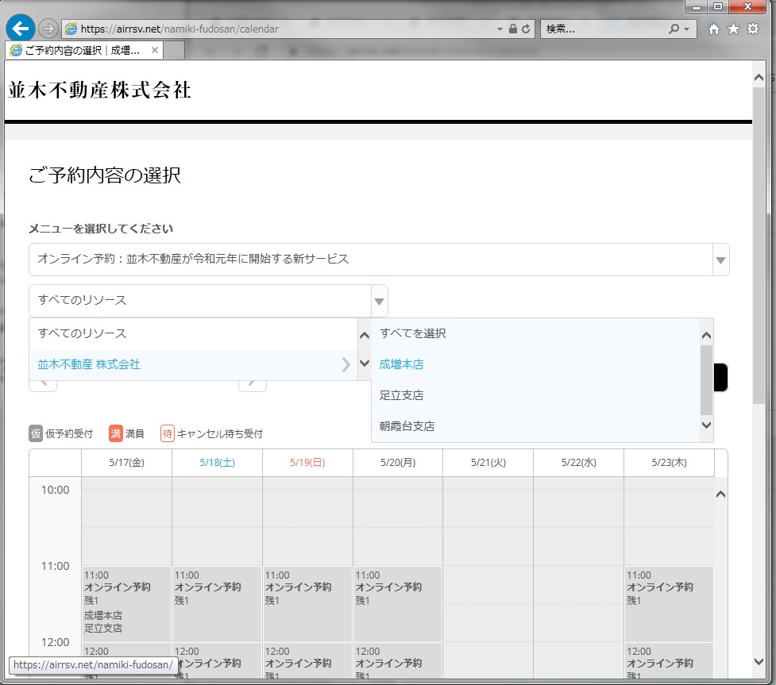Click the 5/23(木) column header
This screenshot has height=685, width=776.
[669, 463]
